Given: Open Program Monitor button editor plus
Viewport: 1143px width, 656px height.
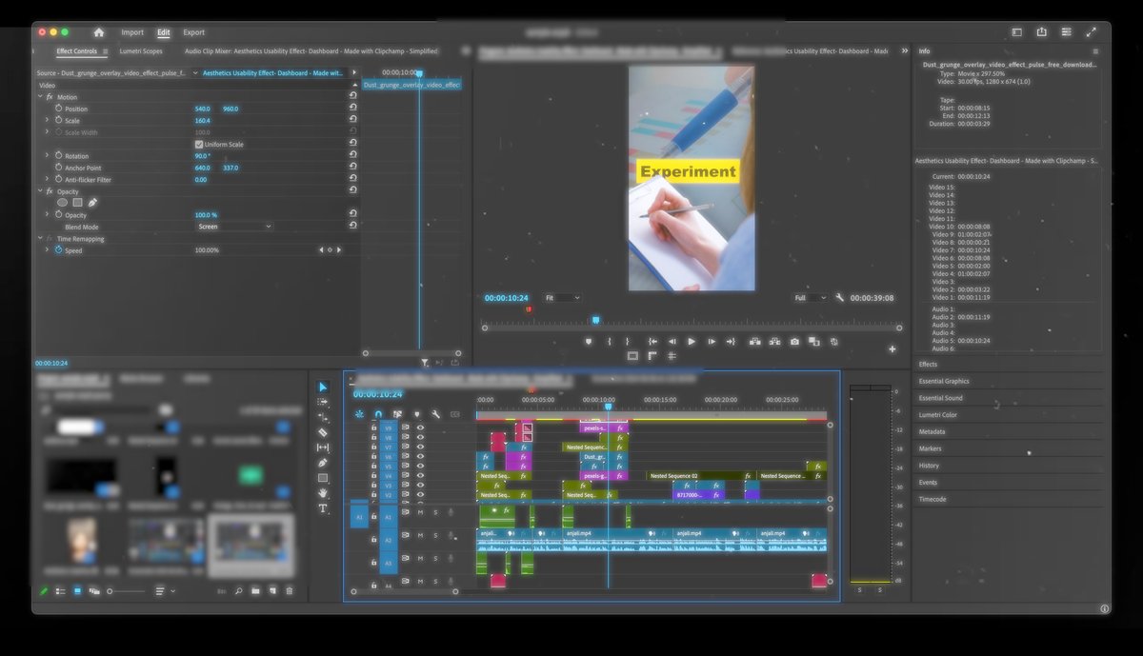Looking at the screenshot, I should (892, 349).
